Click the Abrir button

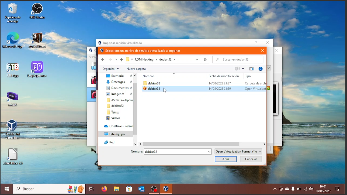(x=225, y=159)
